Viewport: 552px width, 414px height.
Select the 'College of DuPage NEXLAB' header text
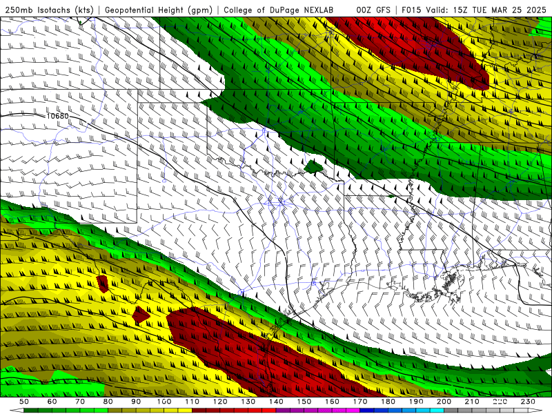tap(278, 10)
